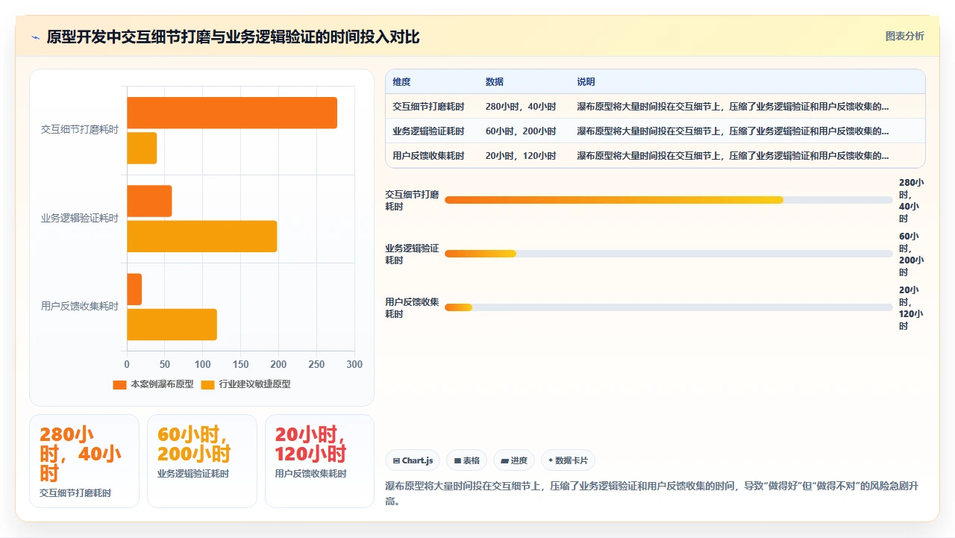Click the 120小时 agile bar in chart
Viewport: 955px width, 538px height.
[x=172, y=325]
